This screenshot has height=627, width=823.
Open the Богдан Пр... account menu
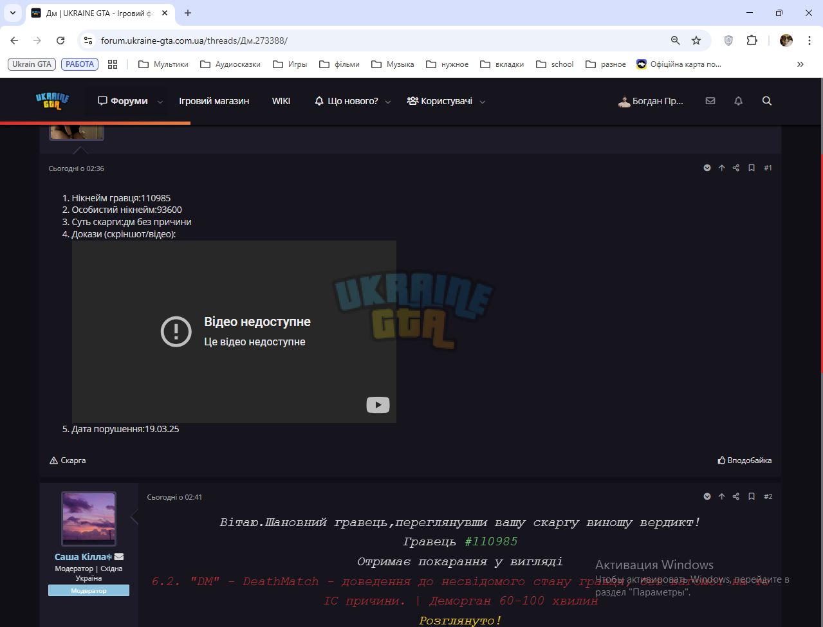point(651,101)
